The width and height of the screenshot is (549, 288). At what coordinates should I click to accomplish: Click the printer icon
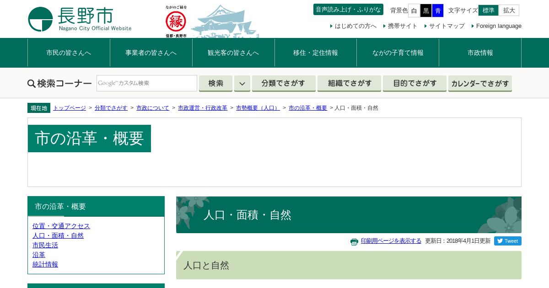click(355, 241)
